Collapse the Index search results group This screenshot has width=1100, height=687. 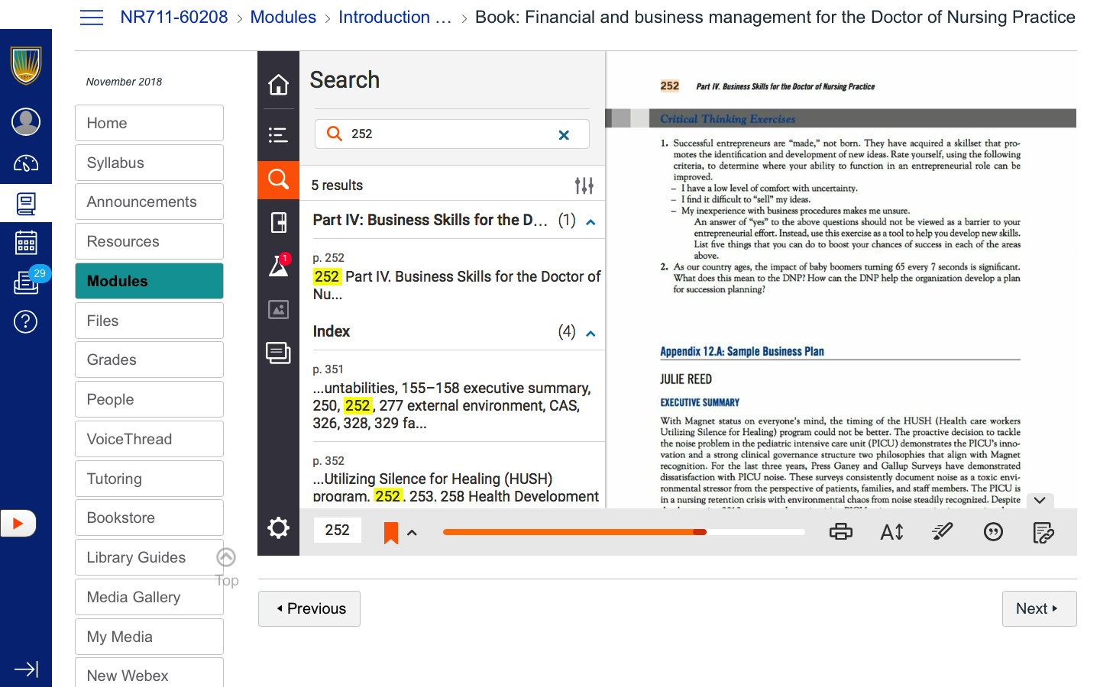590,334
